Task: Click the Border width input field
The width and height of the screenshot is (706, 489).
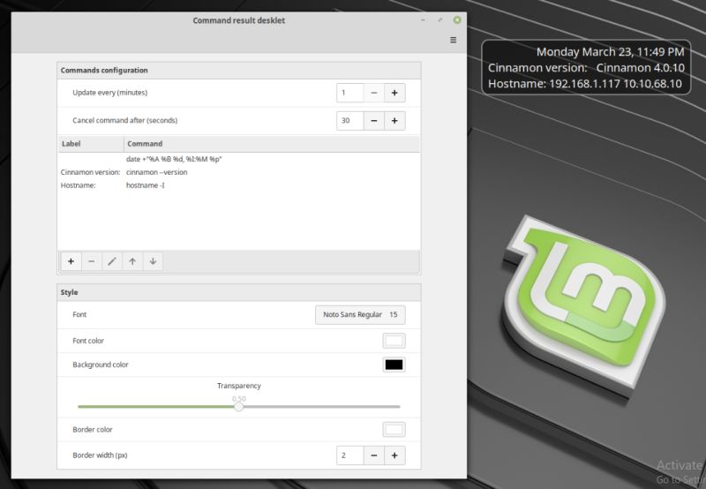Action: [x=349, y=455]
